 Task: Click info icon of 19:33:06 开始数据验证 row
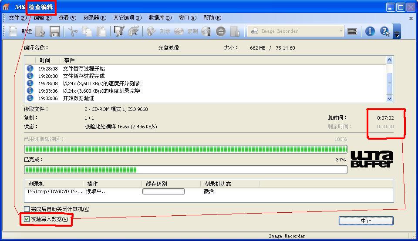[x=30, y=98]
